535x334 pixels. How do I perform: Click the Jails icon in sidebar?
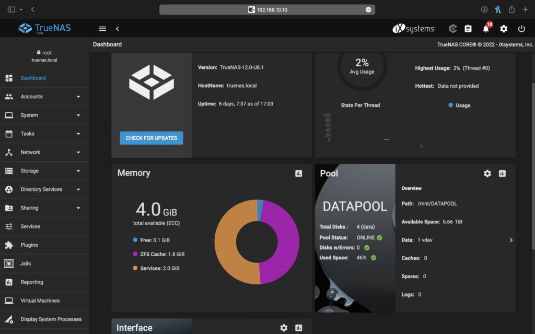coord(9,264)
